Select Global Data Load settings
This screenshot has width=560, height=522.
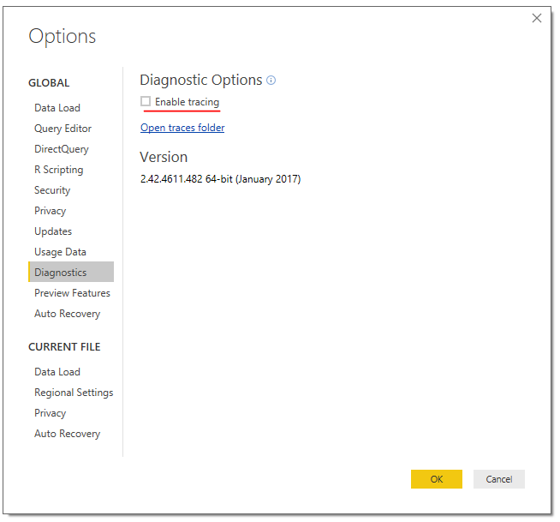57,108
